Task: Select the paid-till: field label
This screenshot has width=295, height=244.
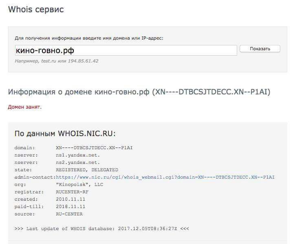Action: 29,207
